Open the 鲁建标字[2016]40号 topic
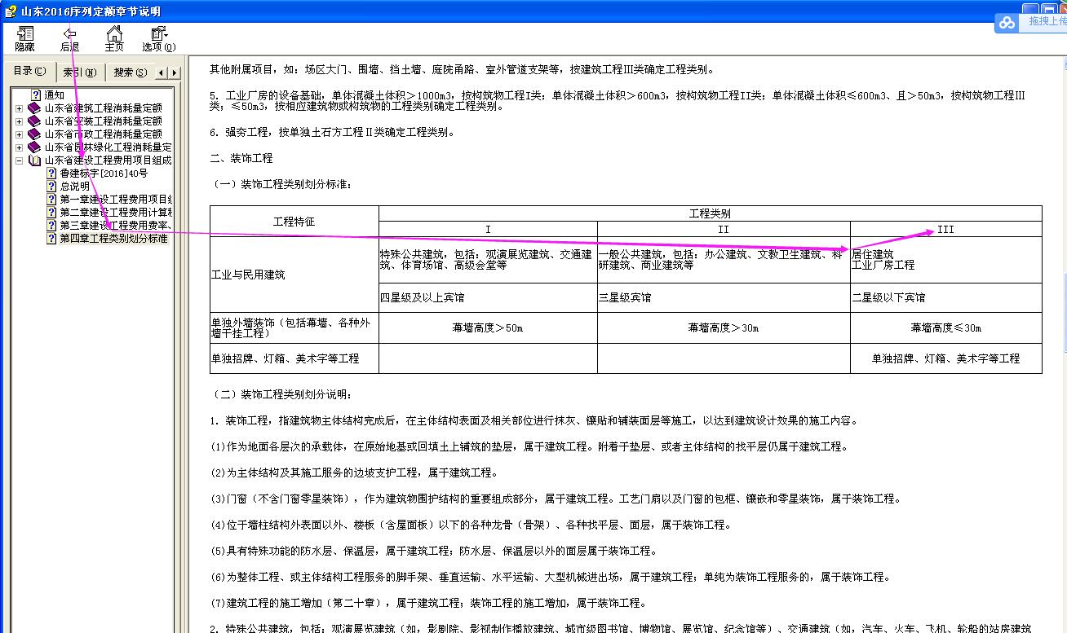The image size is (1067, 633). pos(104,174)
